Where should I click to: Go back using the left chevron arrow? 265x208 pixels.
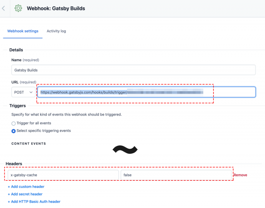(x=3, y=8)
